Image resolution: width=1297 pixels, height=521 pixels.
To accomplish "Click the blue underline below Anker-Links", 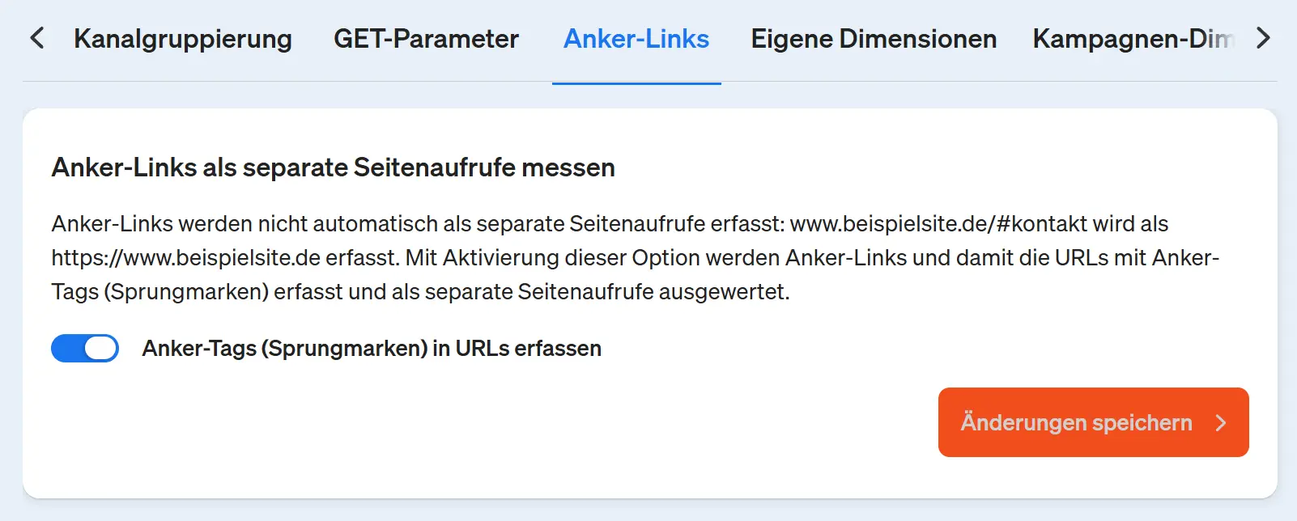I will click(636, 83).
